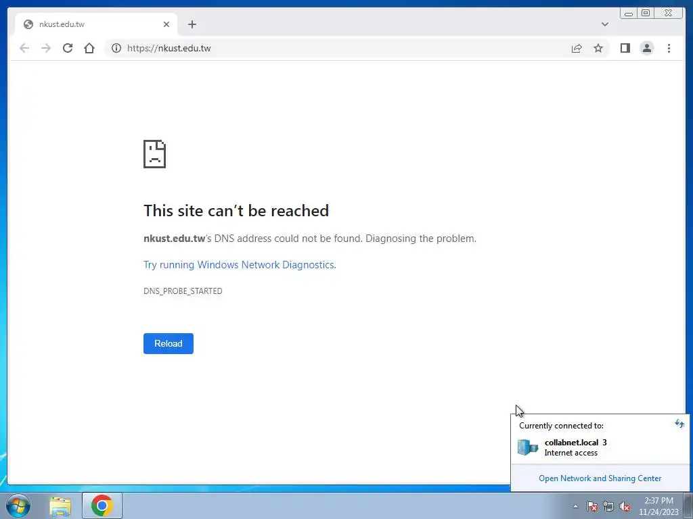Select the nkust.edu.tw tab
This screenshot has height=519, width=693.
click(96, 24)
